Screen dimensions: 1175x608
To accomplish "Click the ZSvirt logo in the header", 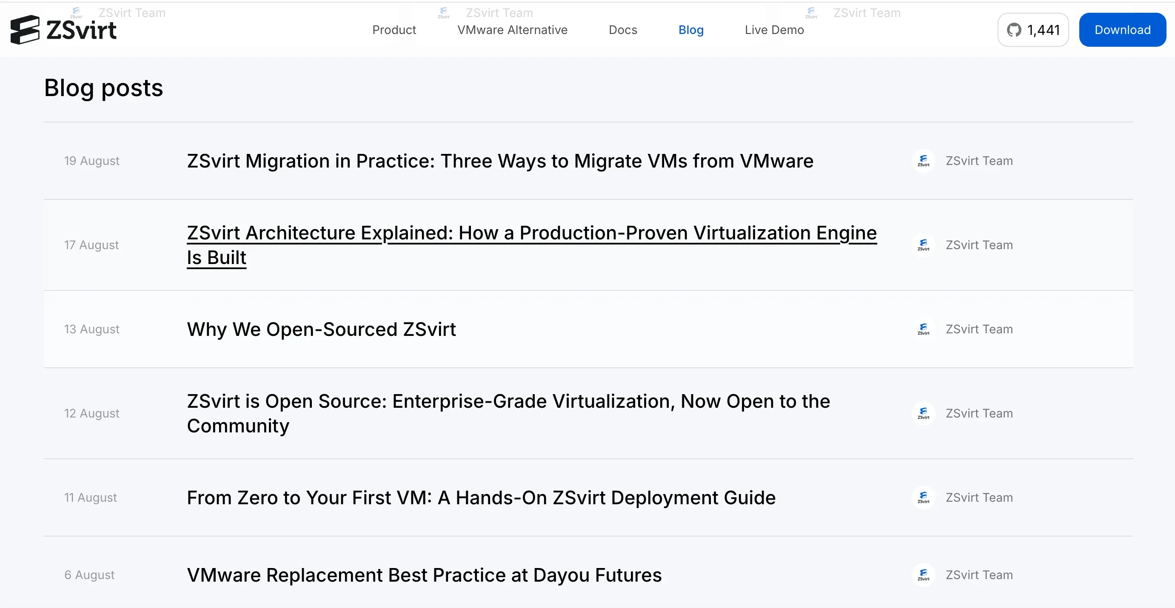I will 63,30.
